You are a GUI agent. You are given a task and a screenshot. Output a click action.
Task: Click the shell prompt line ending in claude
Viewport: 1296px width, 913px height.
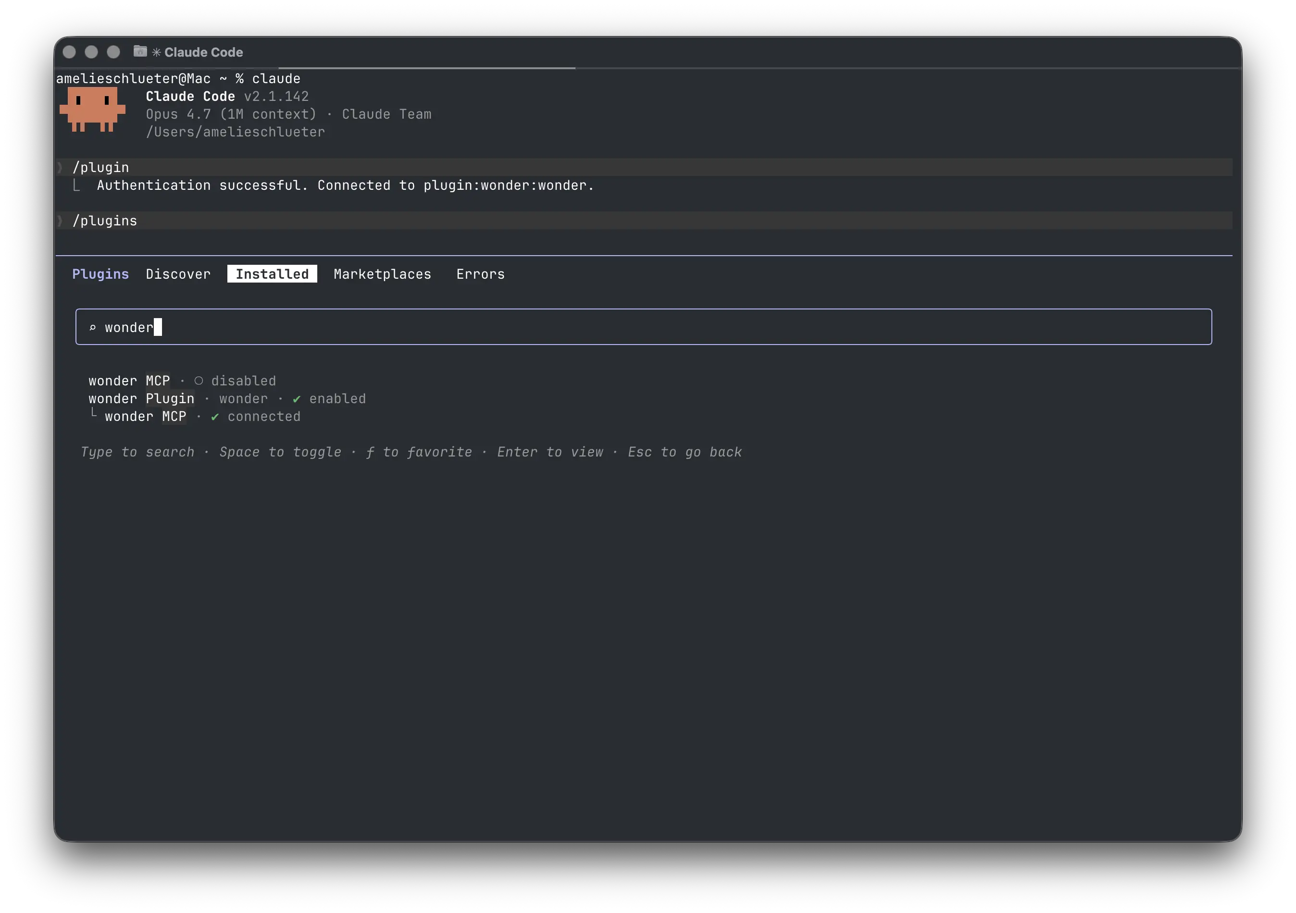178,78
